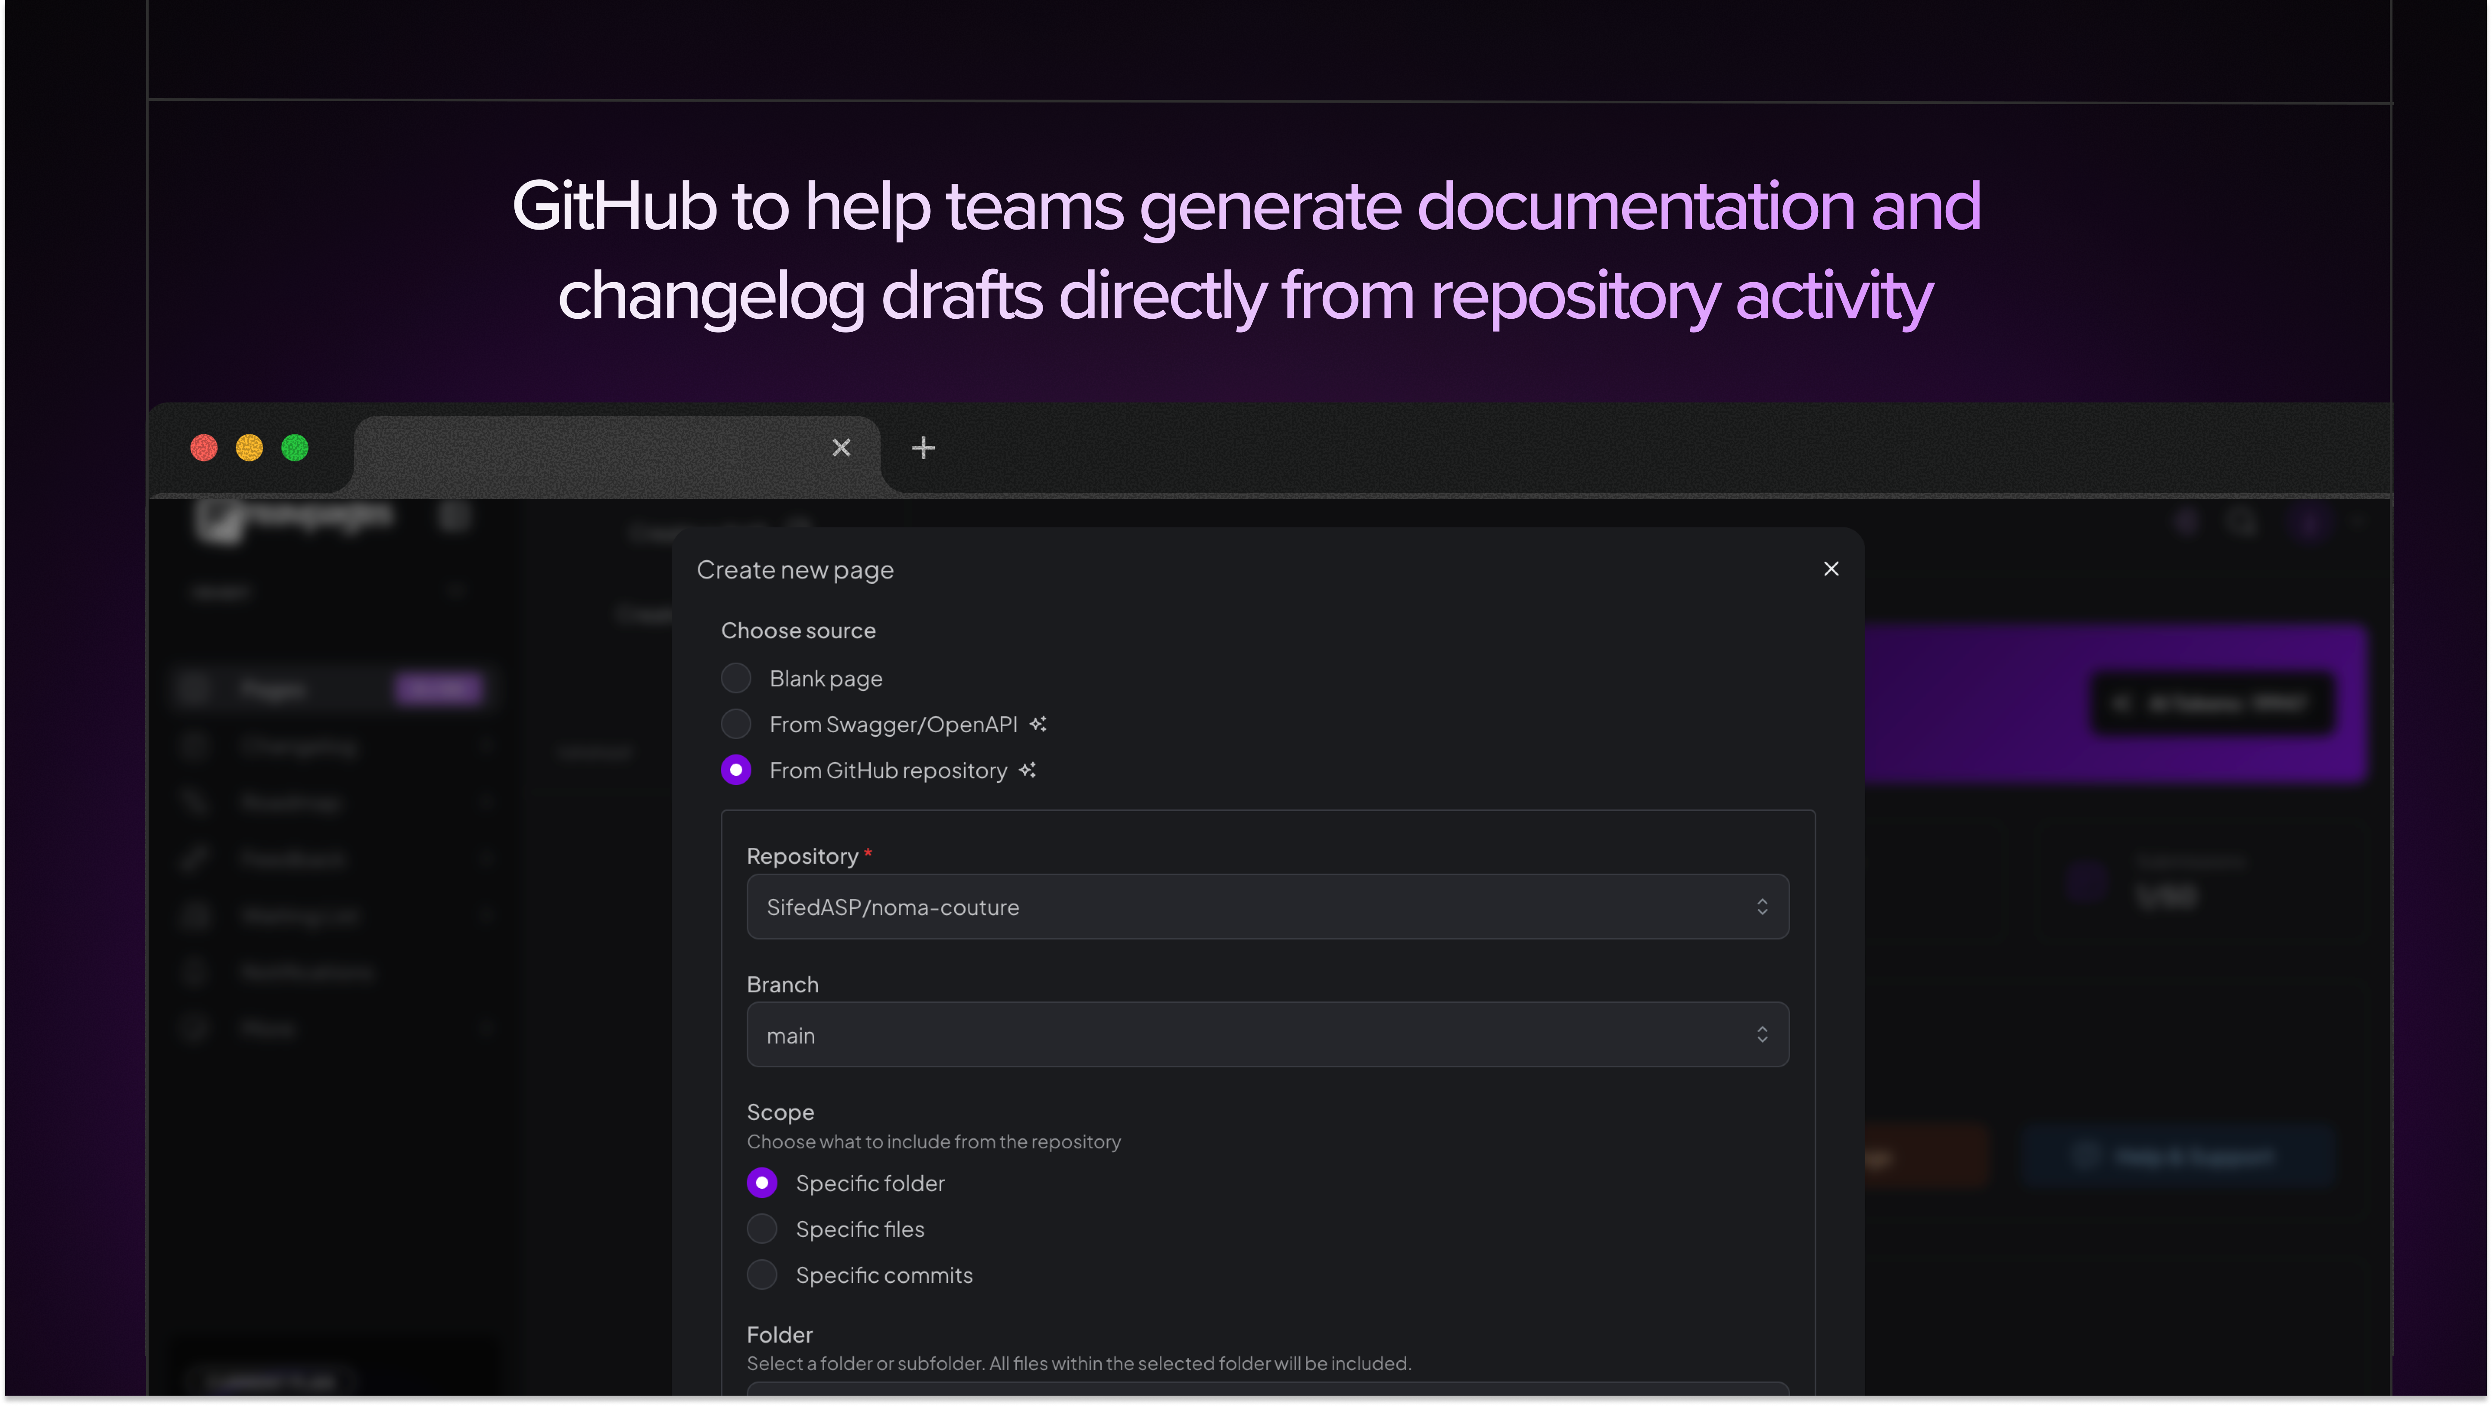
Task: Select From GitHub repository radio button
Action: pos(736,770)
